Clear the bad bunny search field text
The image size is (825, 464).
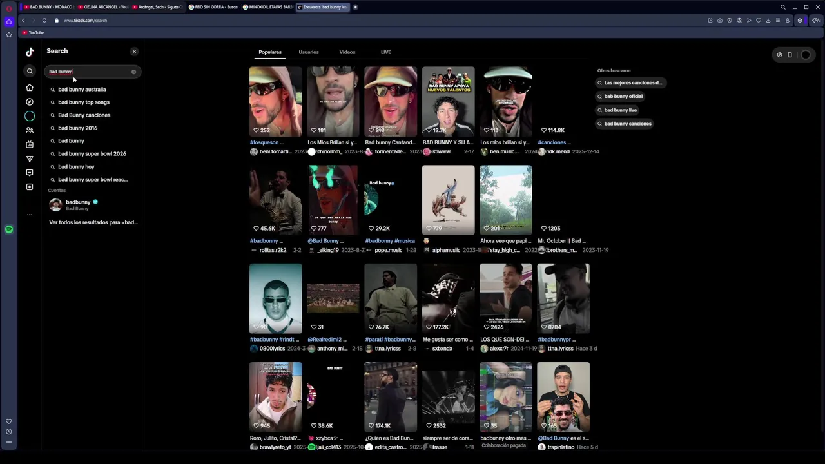pos(133,72)
